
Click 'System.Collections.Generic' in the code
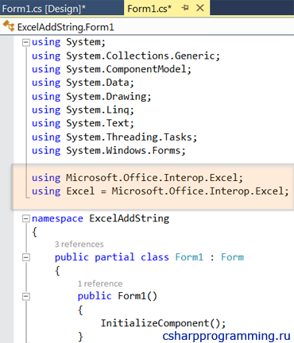point(141,56)
